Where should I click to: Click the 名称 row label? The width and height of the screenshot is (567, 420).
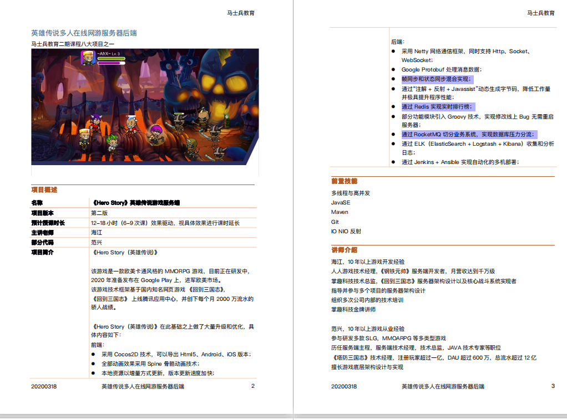(x=37, y=203)
